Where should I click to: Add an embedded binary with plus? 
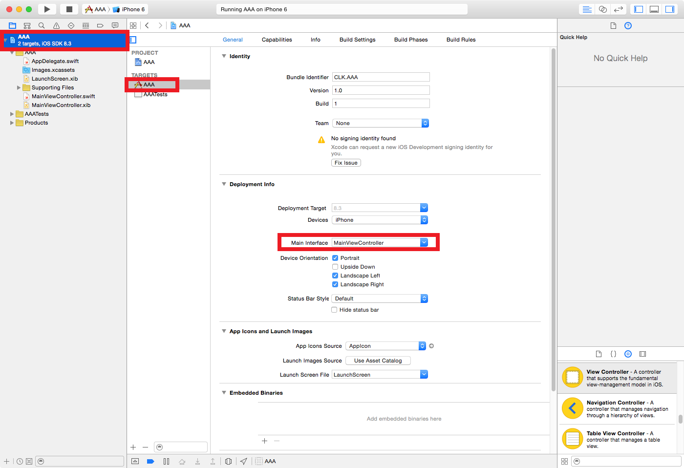click(264, 441)
